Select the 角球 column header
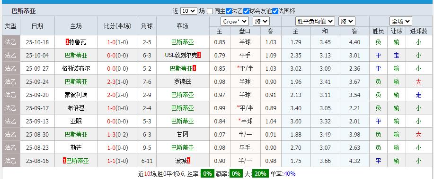 147,26
